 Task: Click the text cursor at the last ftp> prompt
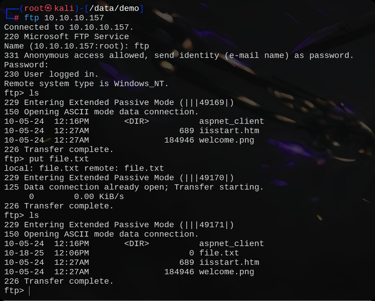29,291
